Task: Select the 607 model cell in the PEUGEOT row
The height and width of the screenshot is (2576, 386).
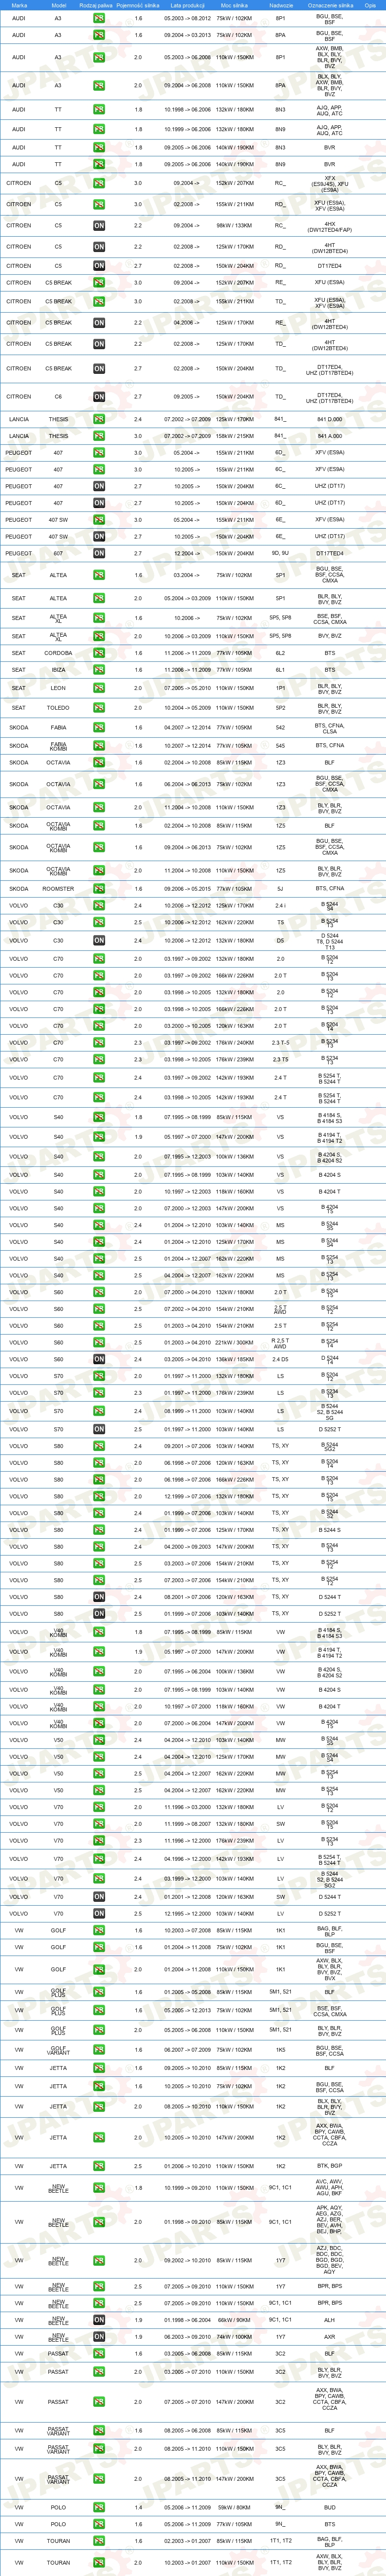Action: (x=58, y=553)
